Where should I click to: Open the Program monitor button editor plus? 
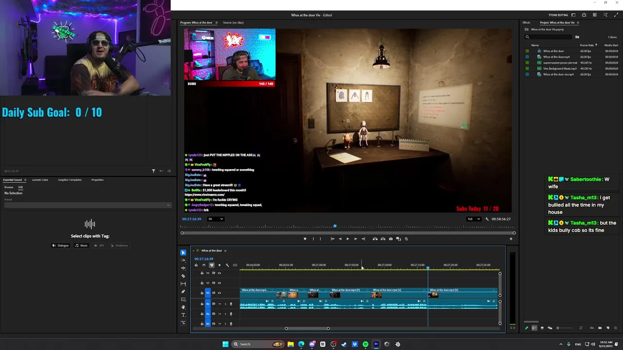coord(511,239)
